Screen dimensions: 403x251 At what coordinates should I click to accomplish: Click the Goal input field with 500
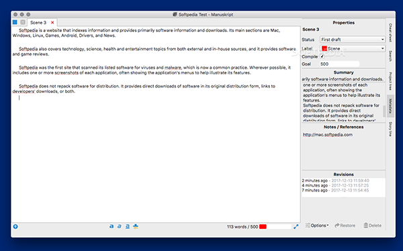(x=339, y=64)
